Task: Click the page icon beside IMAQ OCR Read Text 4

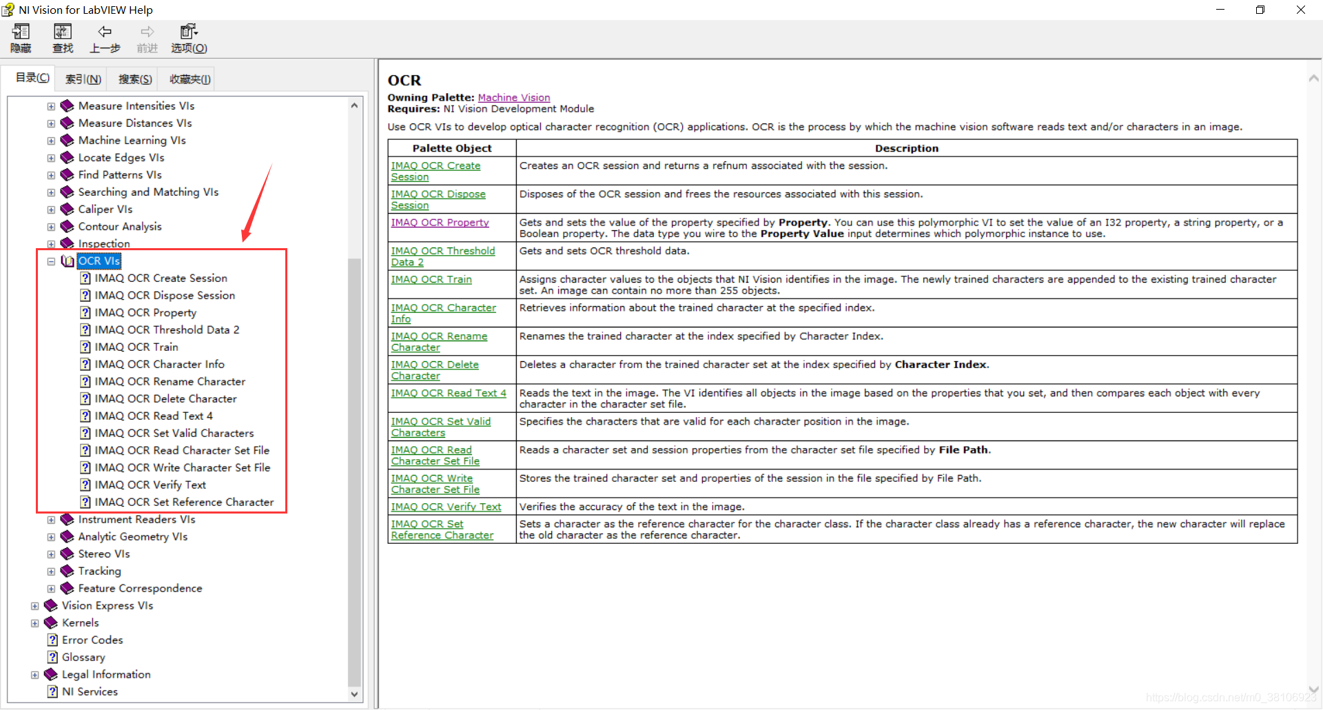Action: [85, 416]
